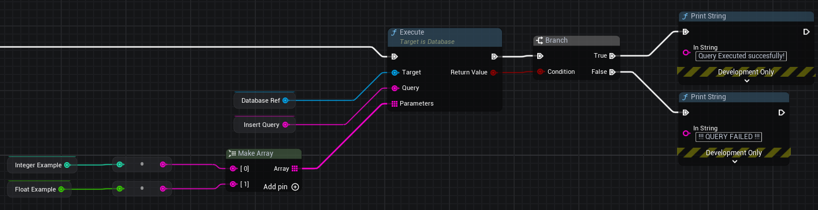818x210 pixels.
Task: Click the Execute node output execution pin
Action: click(x=494, y=57)
